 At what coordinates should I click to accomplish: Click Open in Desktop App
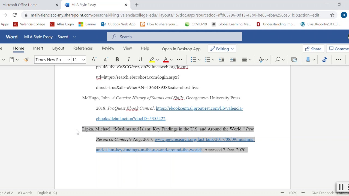pyautogui.click(x=181, y=49)
